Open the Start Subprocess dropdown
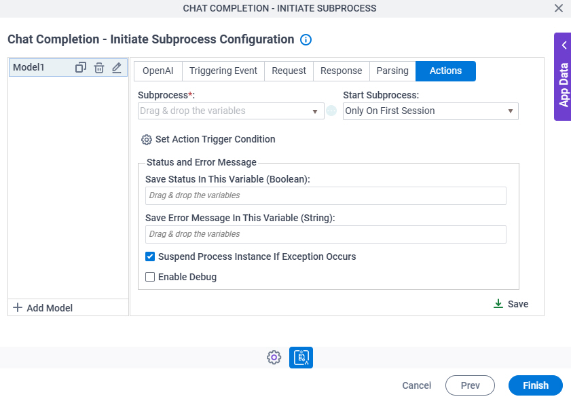Viewport: 571px width, 401px height. (430, 111)
